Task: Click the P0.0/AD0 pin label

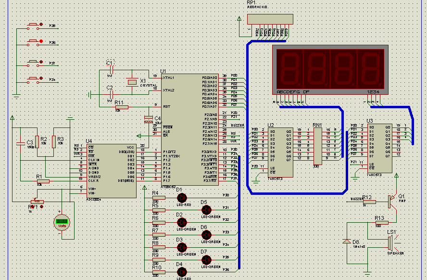Action: coord(210,77)
